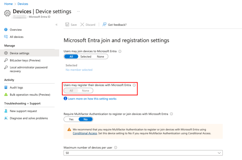Click the Bulk operation results icon
Viewport: 242px width, 160px height.
tap(6, 94)
